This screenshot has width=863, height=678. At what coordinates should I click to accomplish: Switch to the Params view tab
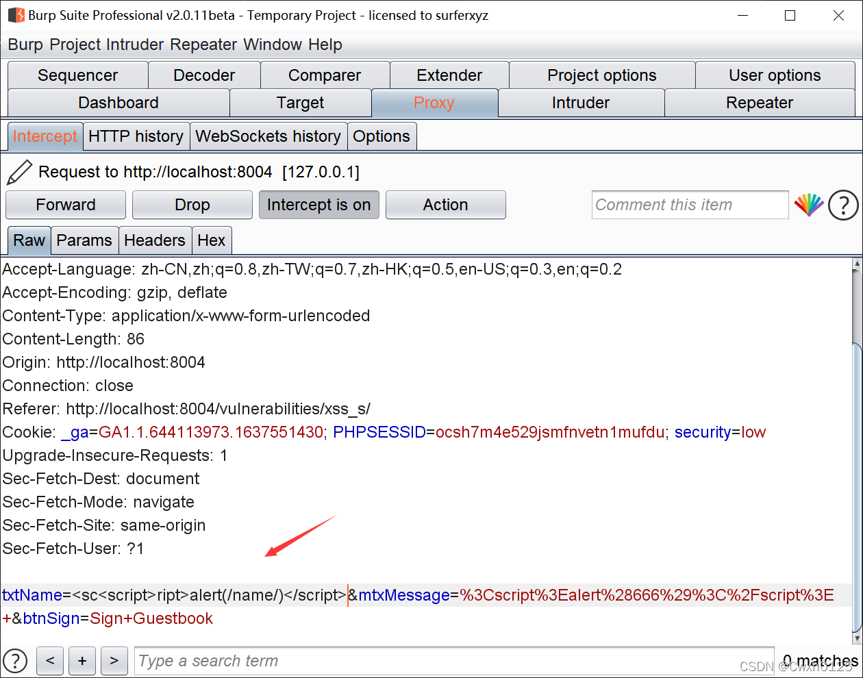click(84, 240)
